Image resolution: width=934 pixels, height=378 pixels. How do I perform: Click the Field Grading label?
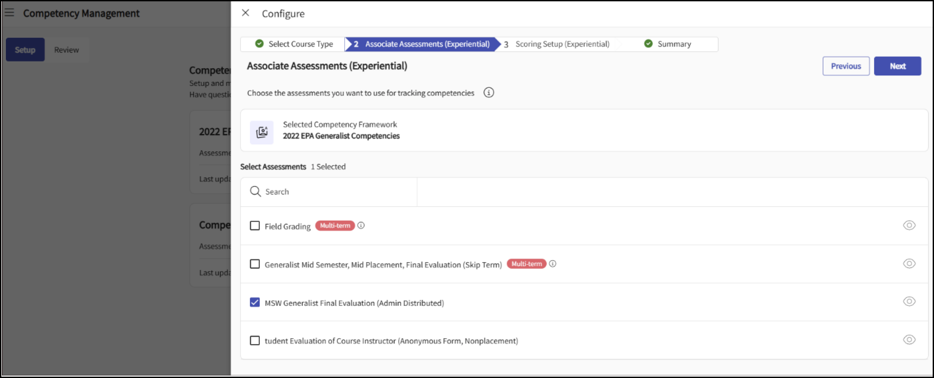[x=288, y=226]
